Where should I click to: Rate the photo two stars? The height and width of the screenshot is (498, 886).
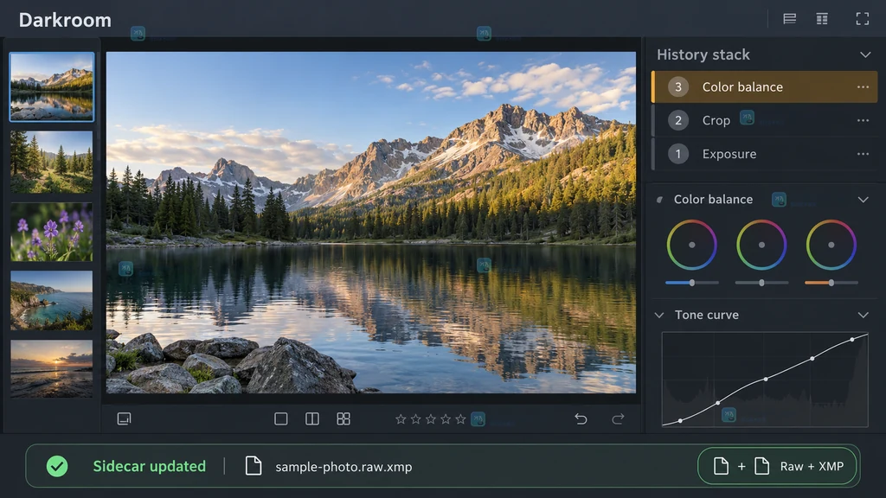[416, 419]
